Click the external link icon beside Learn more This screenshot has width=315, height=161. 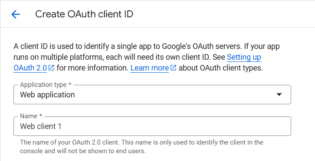[173, 68]
